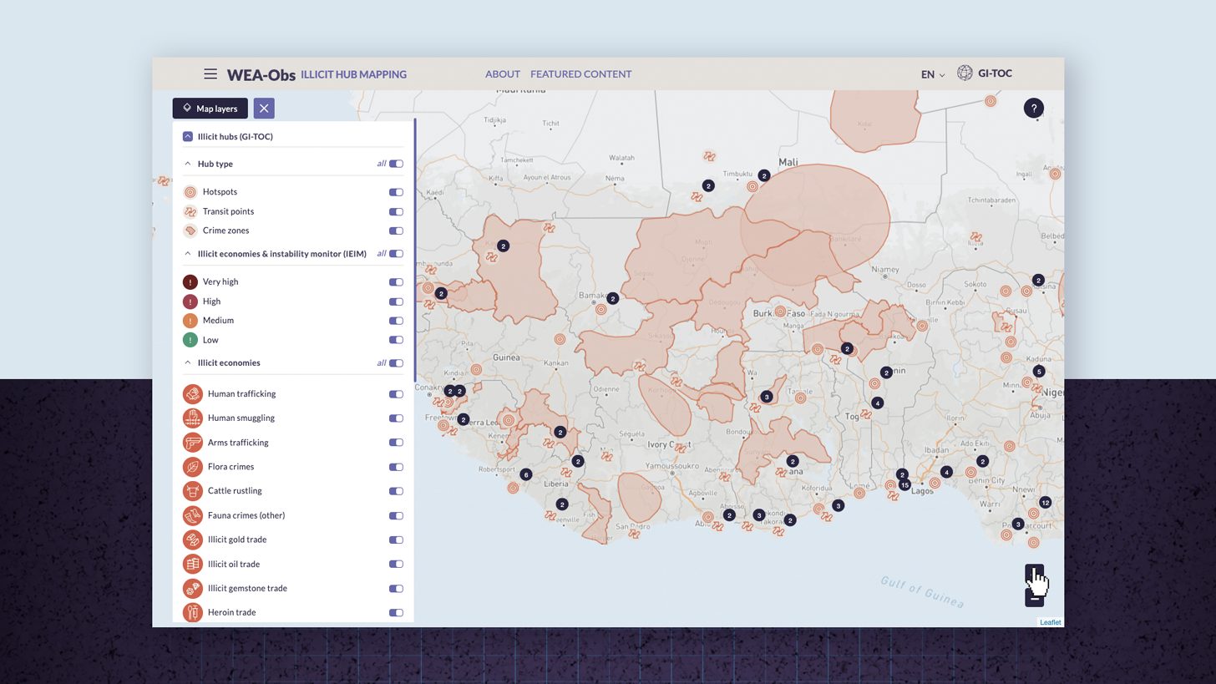Click the Medium risk orange icon

coord(190,321)
